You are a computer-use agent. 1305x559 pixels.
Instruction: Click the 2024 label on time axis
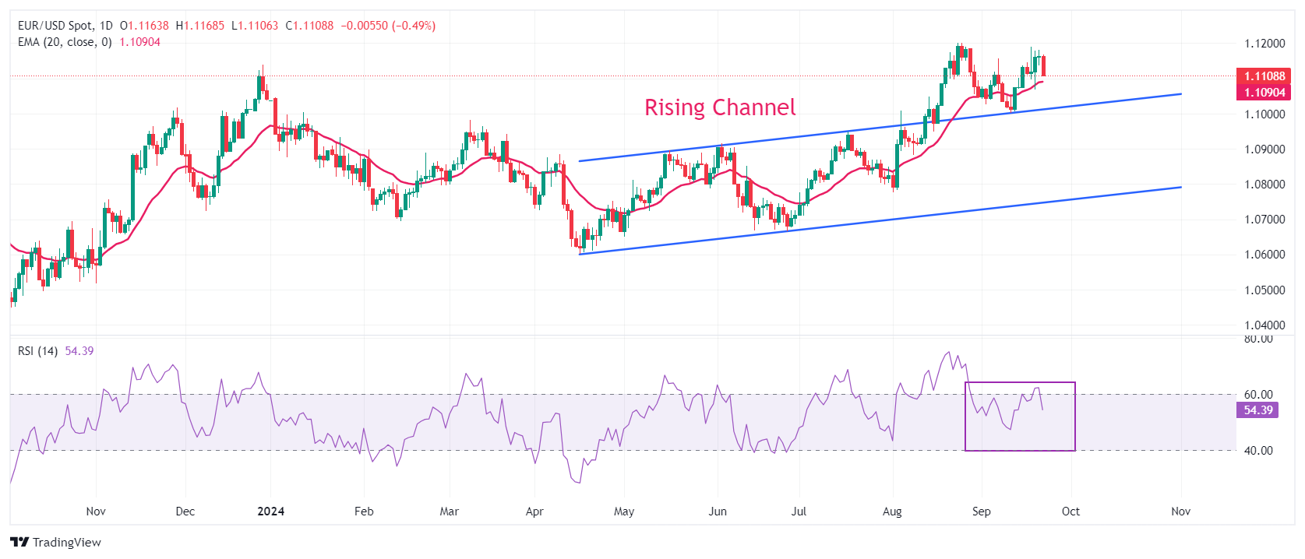(x=270, y=512)
